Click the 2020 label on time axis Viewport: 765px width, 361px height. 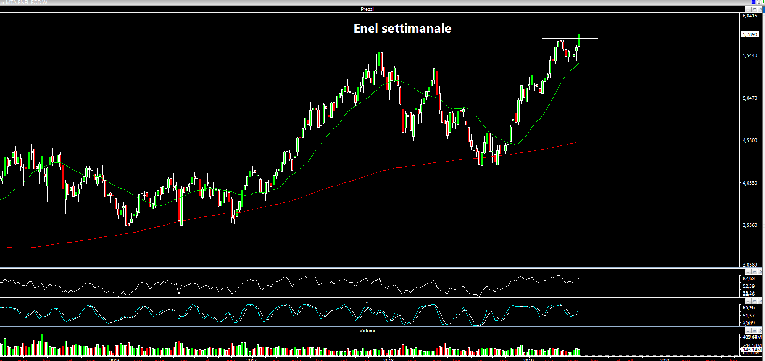665,359
